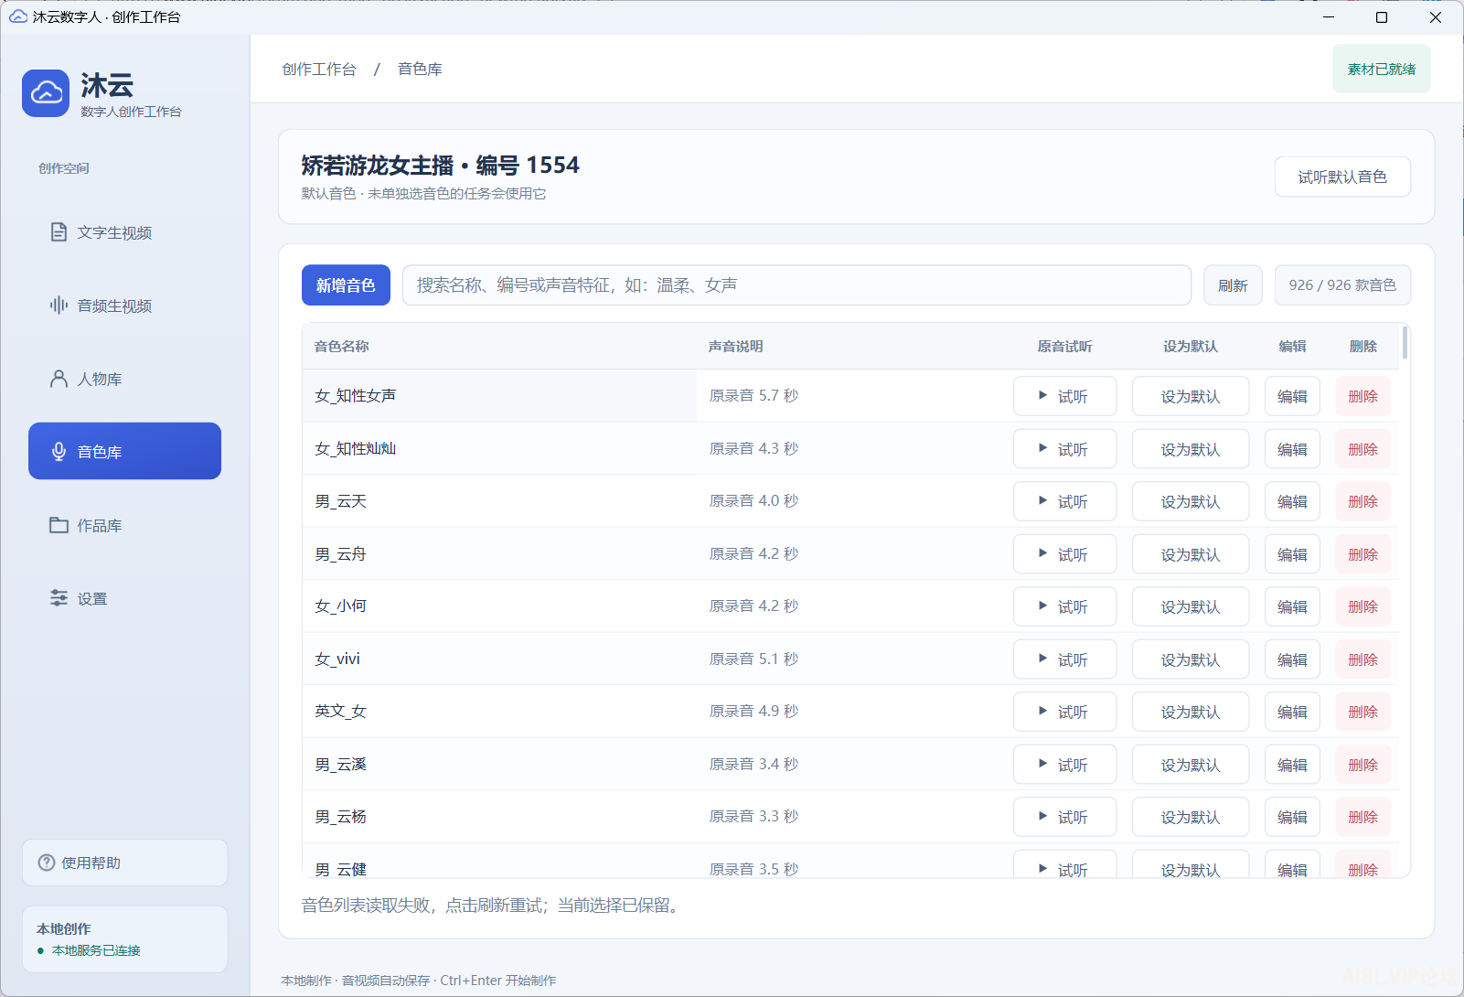
Task: Open 使用帮助 with the question mark icon
Action: pyautogui.click(x=124, y=863)
